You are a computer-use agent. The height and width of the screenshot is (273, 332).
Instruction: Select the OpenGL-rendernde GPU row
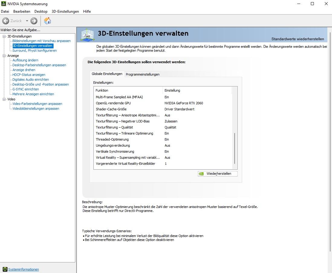coord(163,103)
